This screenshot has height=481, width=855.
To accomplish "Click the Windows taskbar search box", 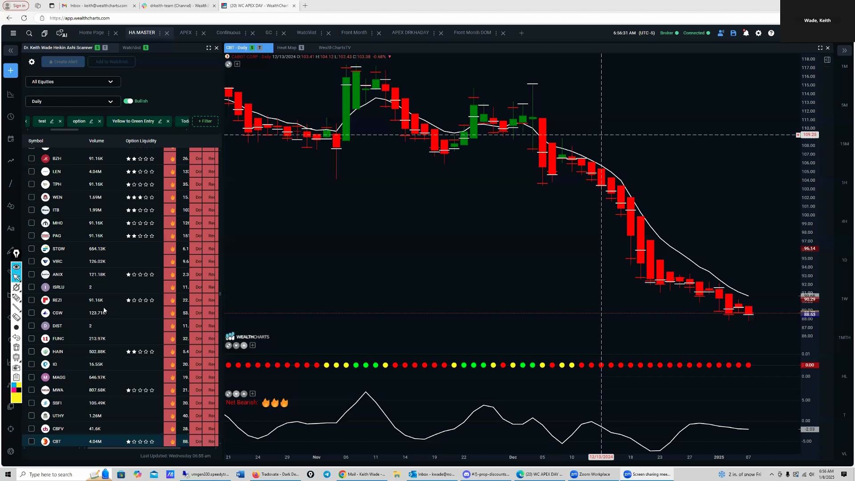I will pos(50,474).
